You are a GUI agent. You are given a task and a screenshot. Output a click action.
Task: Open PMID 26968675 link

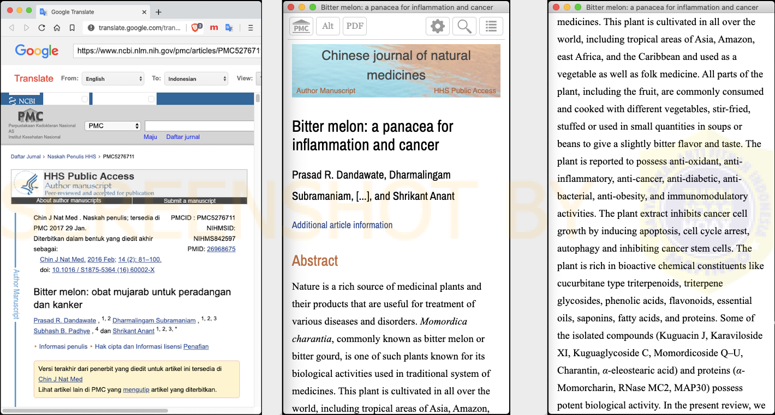point(221,249)
